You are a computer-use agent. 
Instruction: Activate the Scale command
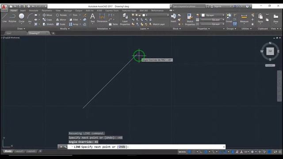[x=61, y=24]
